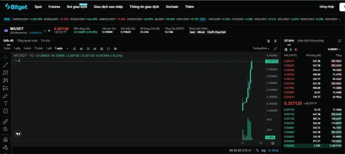
Task: Switch to Tổng quan coin tab
Action: pyautogui.click(x=27, y=41)
